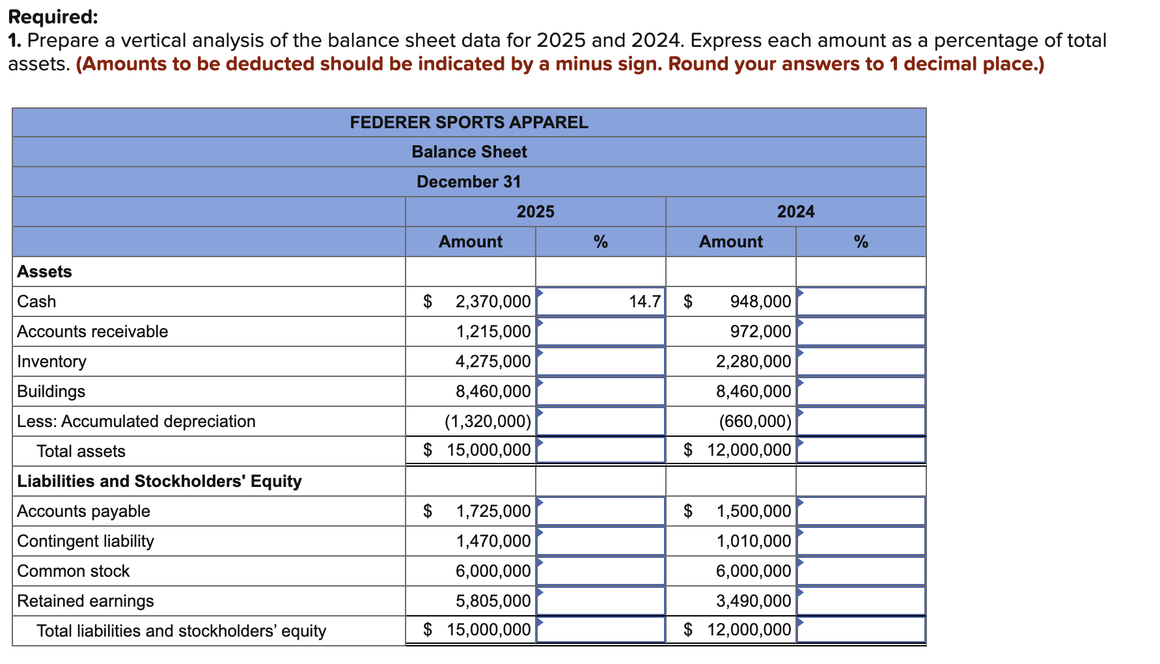Click the 2024 percent field for Buildings

coord(861,391)
